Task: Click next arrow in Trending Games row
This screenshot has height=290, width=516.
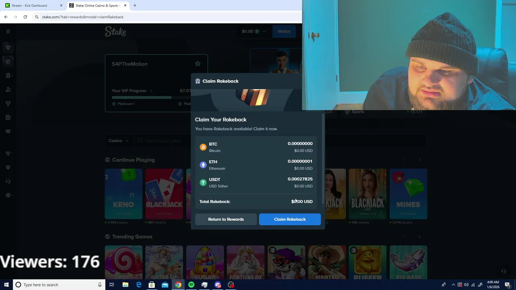Action: (419, 236)
